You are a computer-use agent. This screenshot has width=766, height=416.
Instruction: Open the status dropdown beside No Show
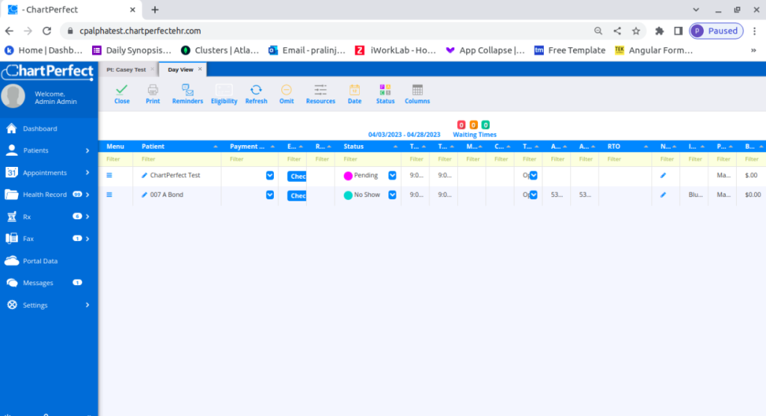(x=392, y=195)
